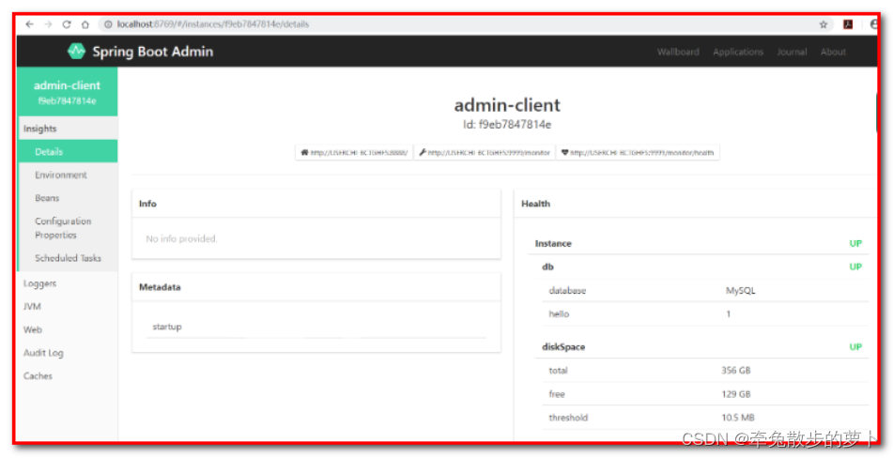Click the 'Id: f9eb7847814e' text

click(507, 124)
